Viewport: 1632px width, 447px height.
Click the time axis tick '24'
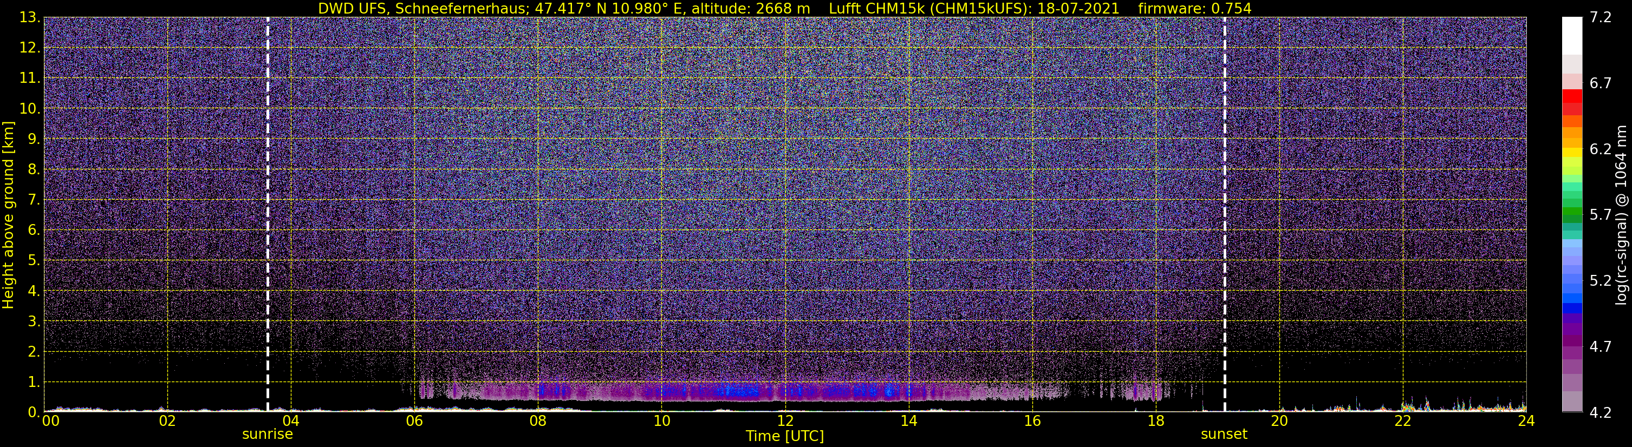(1526, 421)
